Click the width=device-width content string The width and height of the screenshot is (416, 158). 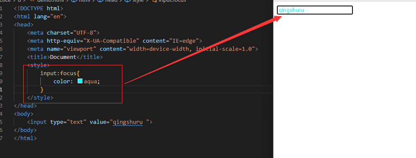coord(191,49)
